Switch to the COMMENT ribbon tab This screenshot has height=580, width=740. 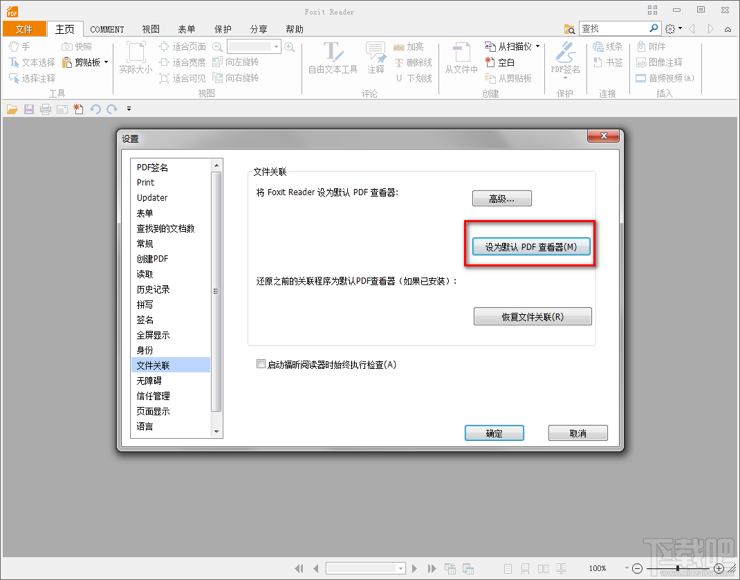[107, 29]
